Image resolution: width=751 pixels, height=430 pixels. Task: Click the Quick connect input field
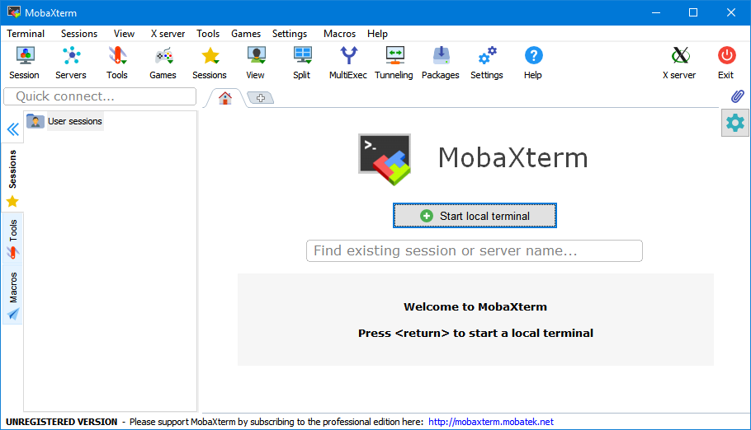(100, 96)
